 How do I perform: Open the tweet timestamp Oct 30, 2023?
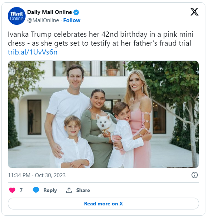50,175
